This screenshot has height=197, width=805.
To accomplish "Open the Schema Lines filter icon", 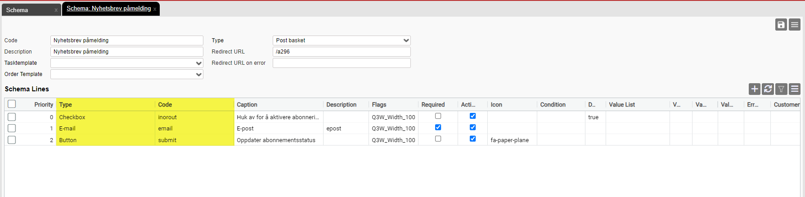I will [782, 89].
